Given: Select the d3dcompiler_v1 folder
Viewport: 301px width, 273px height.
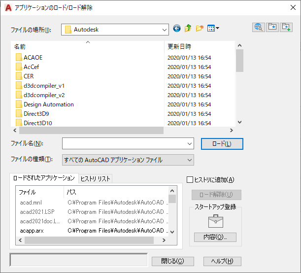Looking at the screenshot, I should click(x=40, y=86).
